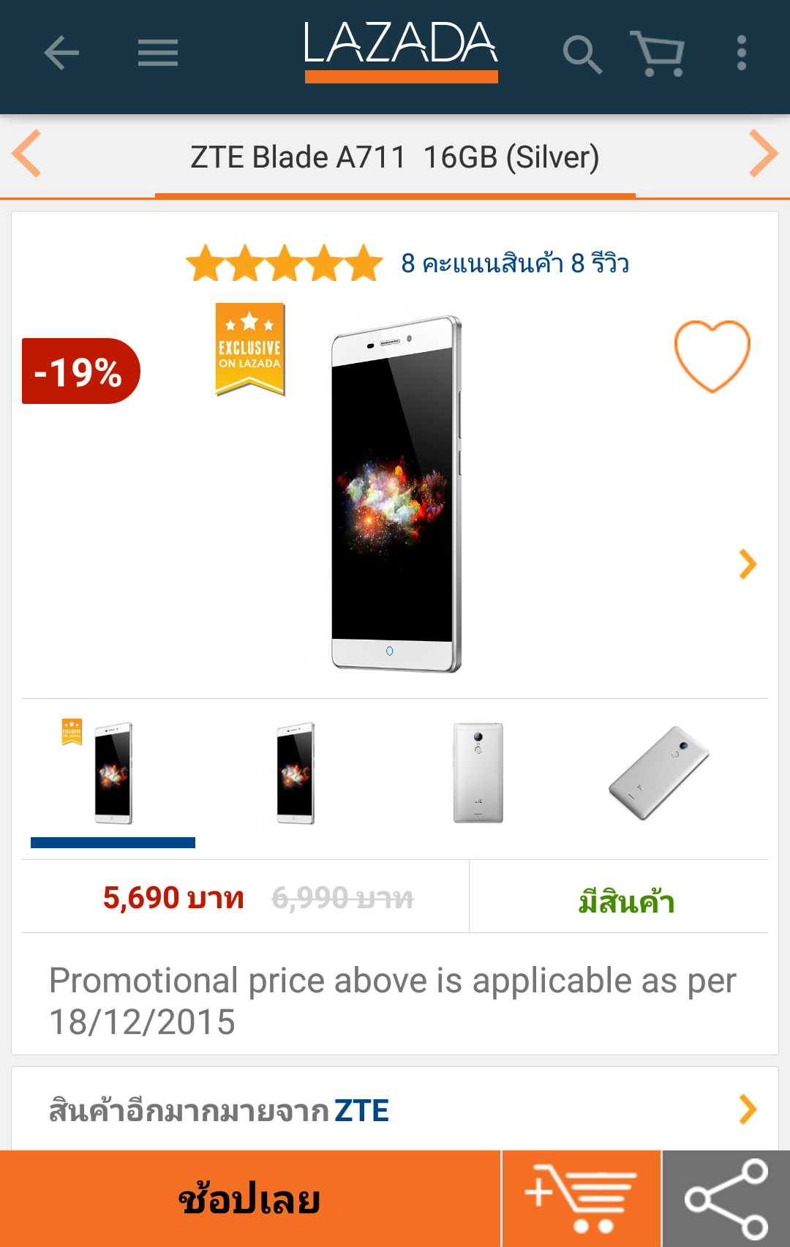Expand more products from ZTE row
790x1247 pixels.
(748, 1109)
